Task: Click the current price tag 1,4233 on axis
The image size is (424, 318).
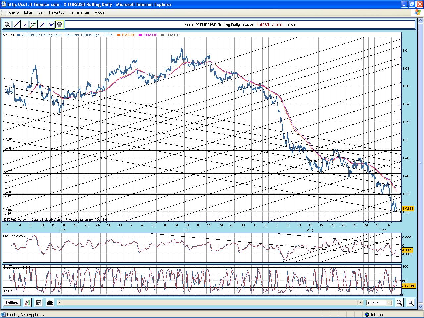Action: tap(408, 208)
